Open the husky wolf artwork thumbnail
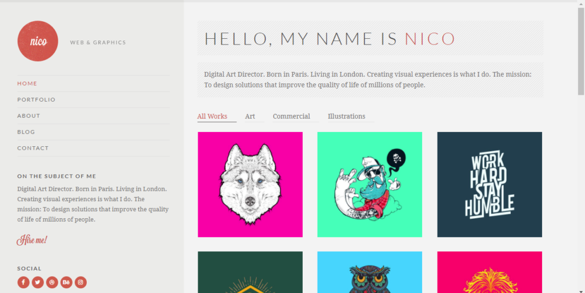The width and height of the screenshot is (585, 293). coord(250,184)
